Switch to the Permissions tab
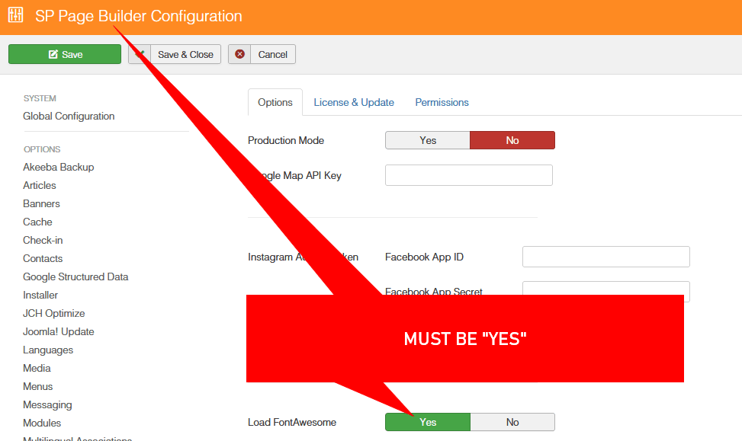 point(442,102)
